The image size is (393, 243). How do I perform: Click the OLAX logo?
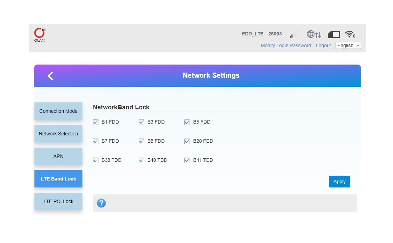click(x=40, y=35)
